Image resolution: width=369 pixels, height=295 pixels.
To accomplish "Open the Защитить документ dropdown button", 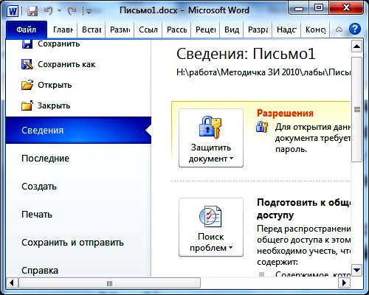I will coord(211,138).
